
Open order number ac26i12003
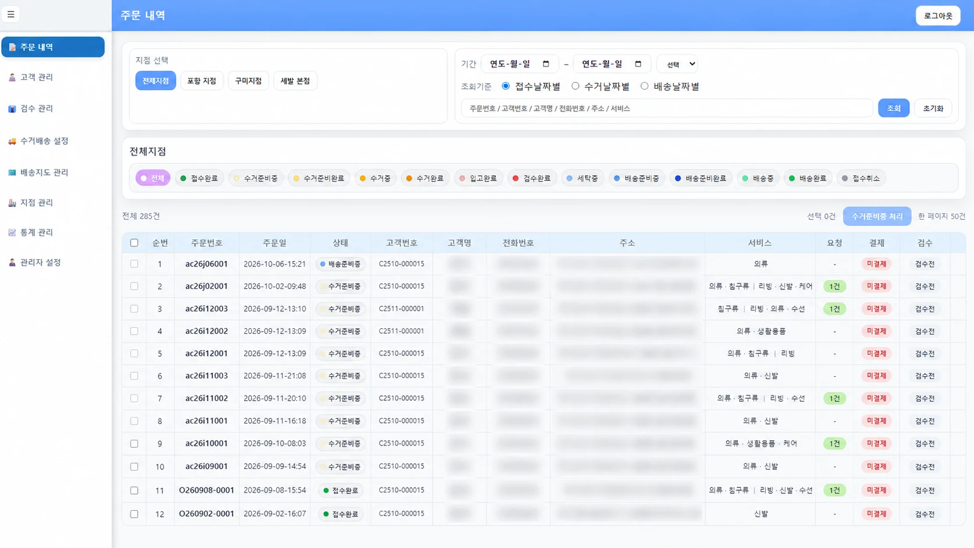tap(206, 309)
